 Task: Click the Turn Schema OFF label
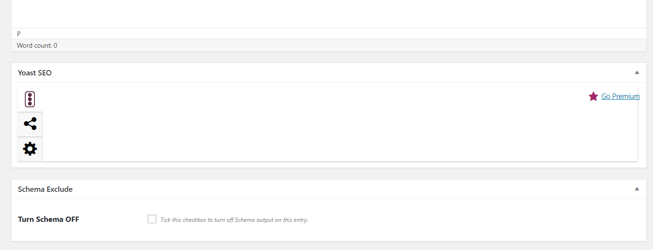pyautogui.click(x=48, y=219)
